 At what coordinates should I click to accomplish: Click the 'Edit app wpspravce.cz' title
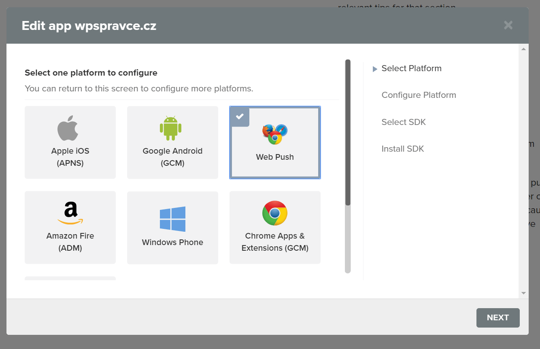coord(89,26)
